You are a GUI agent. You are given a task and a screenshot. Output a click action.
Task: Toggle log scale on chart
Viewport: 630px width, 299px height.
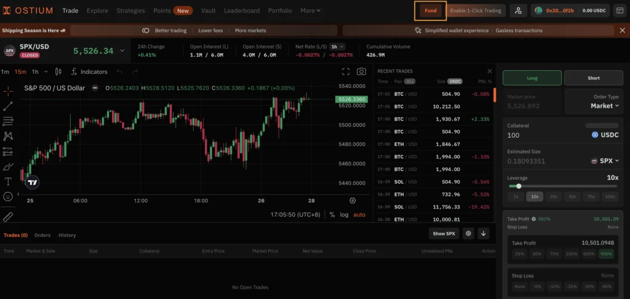[345, 215]
